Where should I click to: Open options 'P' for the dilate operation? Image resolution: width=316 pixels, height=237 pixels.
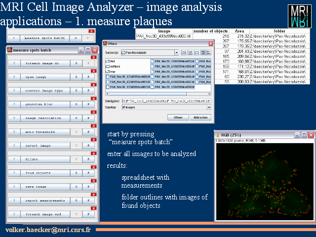point(88,159)
